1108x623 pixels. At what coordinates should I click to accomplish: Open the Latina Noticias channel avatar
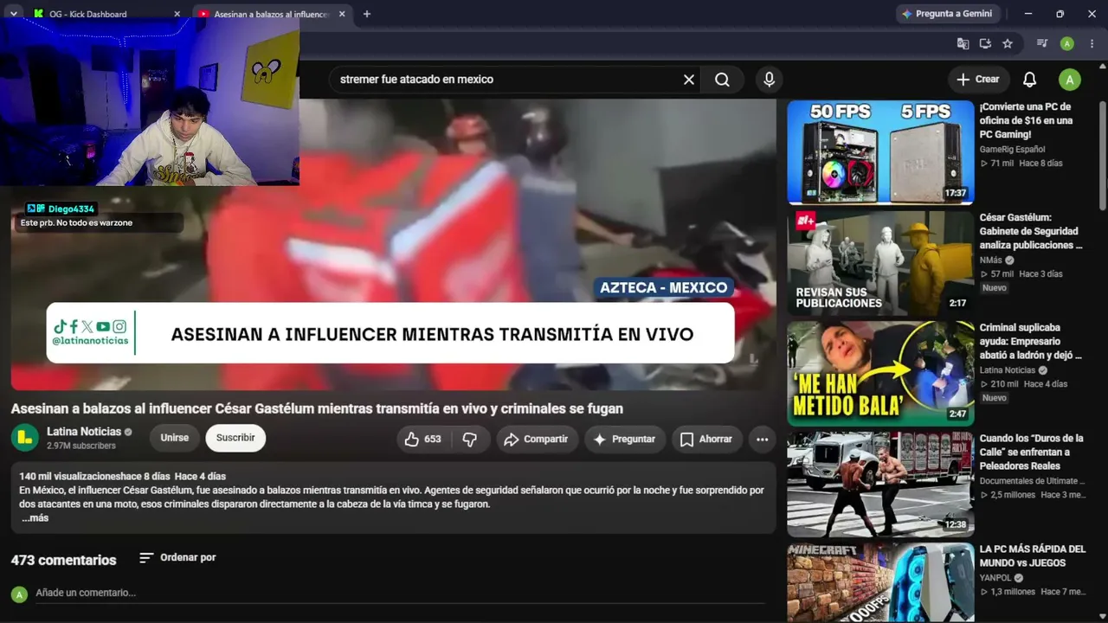25,438
